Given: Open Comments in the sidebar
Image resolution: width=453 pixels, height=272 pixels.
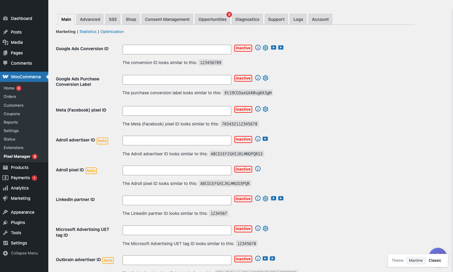Looking at the screenshot, I should coord(24,63).
